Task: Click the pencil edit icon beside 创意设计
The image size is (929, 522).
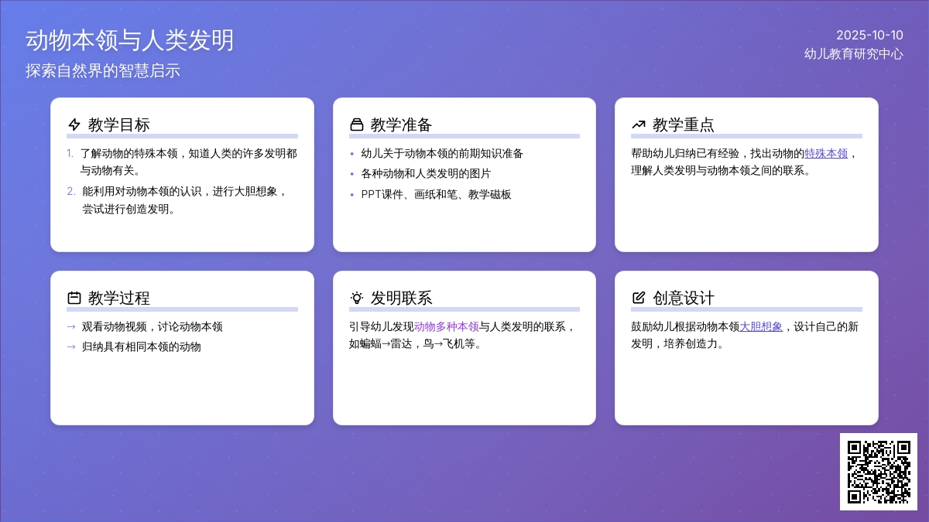Action: coord(639,298)
